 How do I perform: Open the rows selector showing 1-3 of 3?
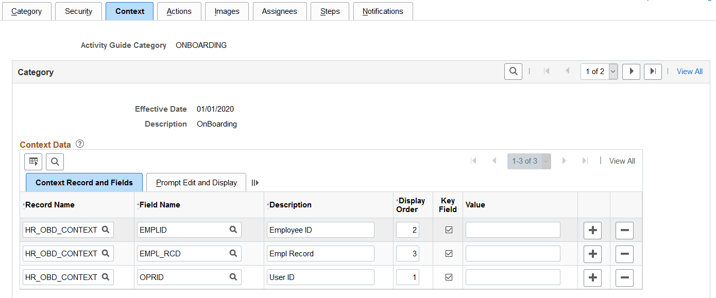[529, 161]
